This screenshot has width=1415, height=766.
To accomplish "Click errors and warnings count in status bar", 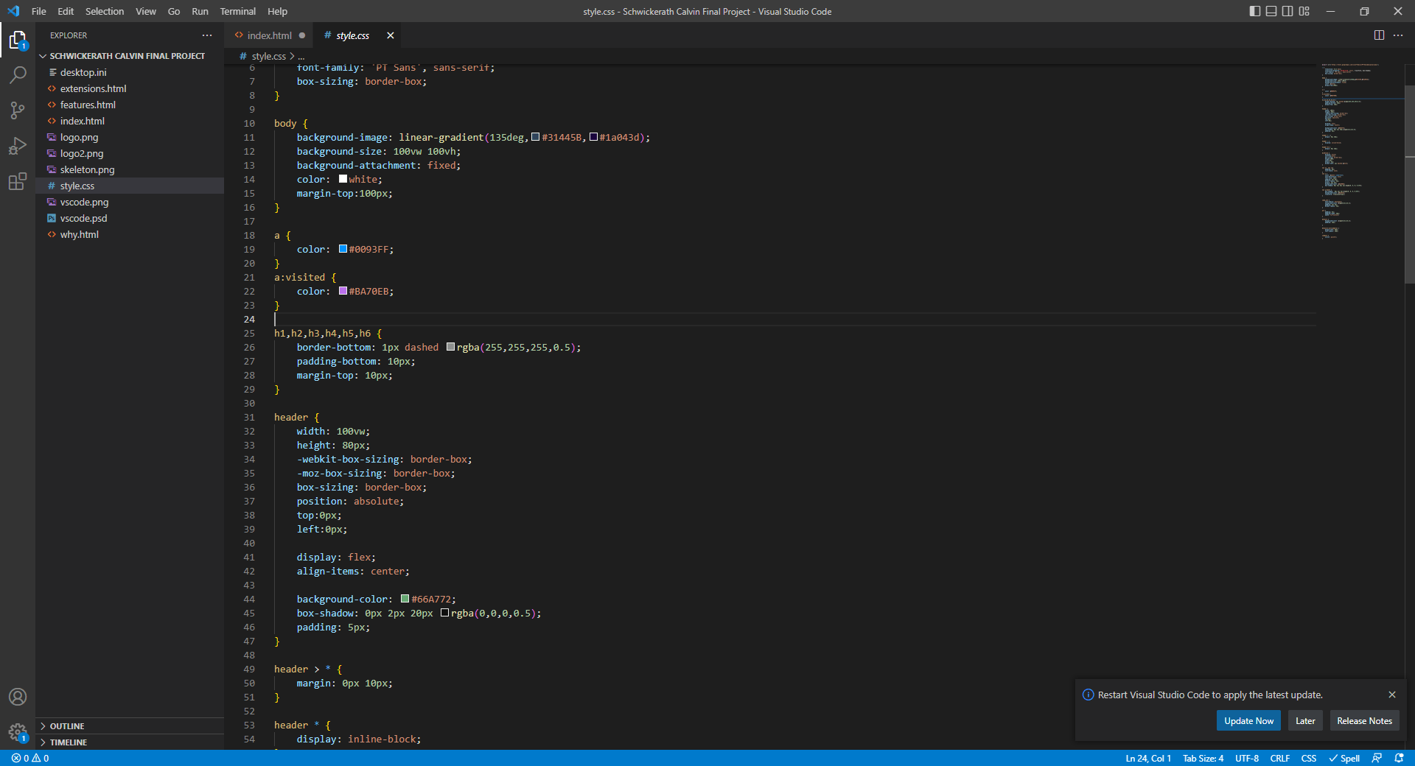I will (30, 758).
